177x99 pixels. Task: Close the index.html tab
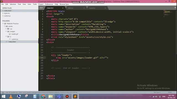coord(63,8)
